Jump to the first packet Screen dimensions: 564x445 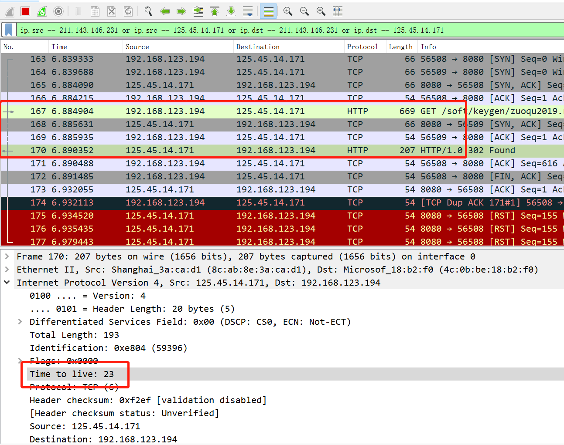pos(215,11)
